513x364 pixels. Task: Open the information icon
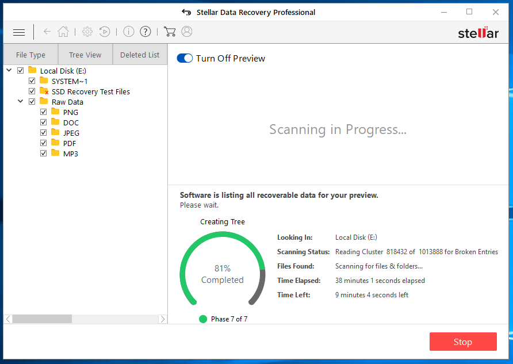click(x=129, y=32)
